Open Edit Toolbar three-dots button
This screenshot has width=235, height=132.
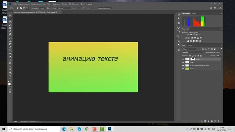[x=10, y=79]
